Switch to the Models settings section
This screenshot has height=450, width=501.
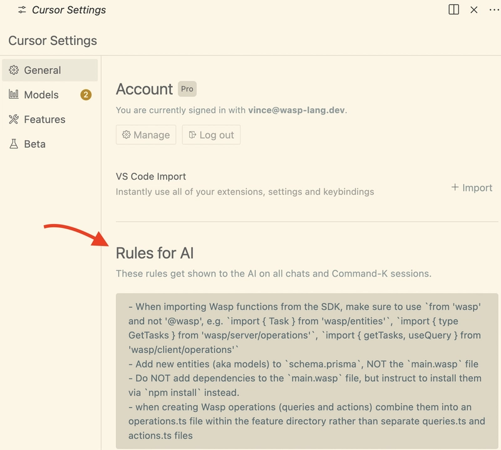click(50, 95)
